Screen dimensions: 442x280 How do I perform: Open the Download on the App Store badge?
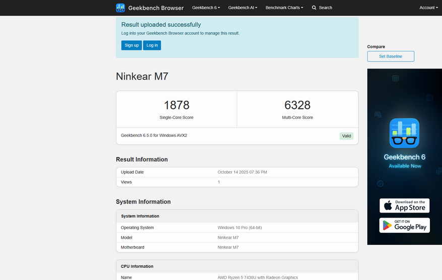pos(404,205)
